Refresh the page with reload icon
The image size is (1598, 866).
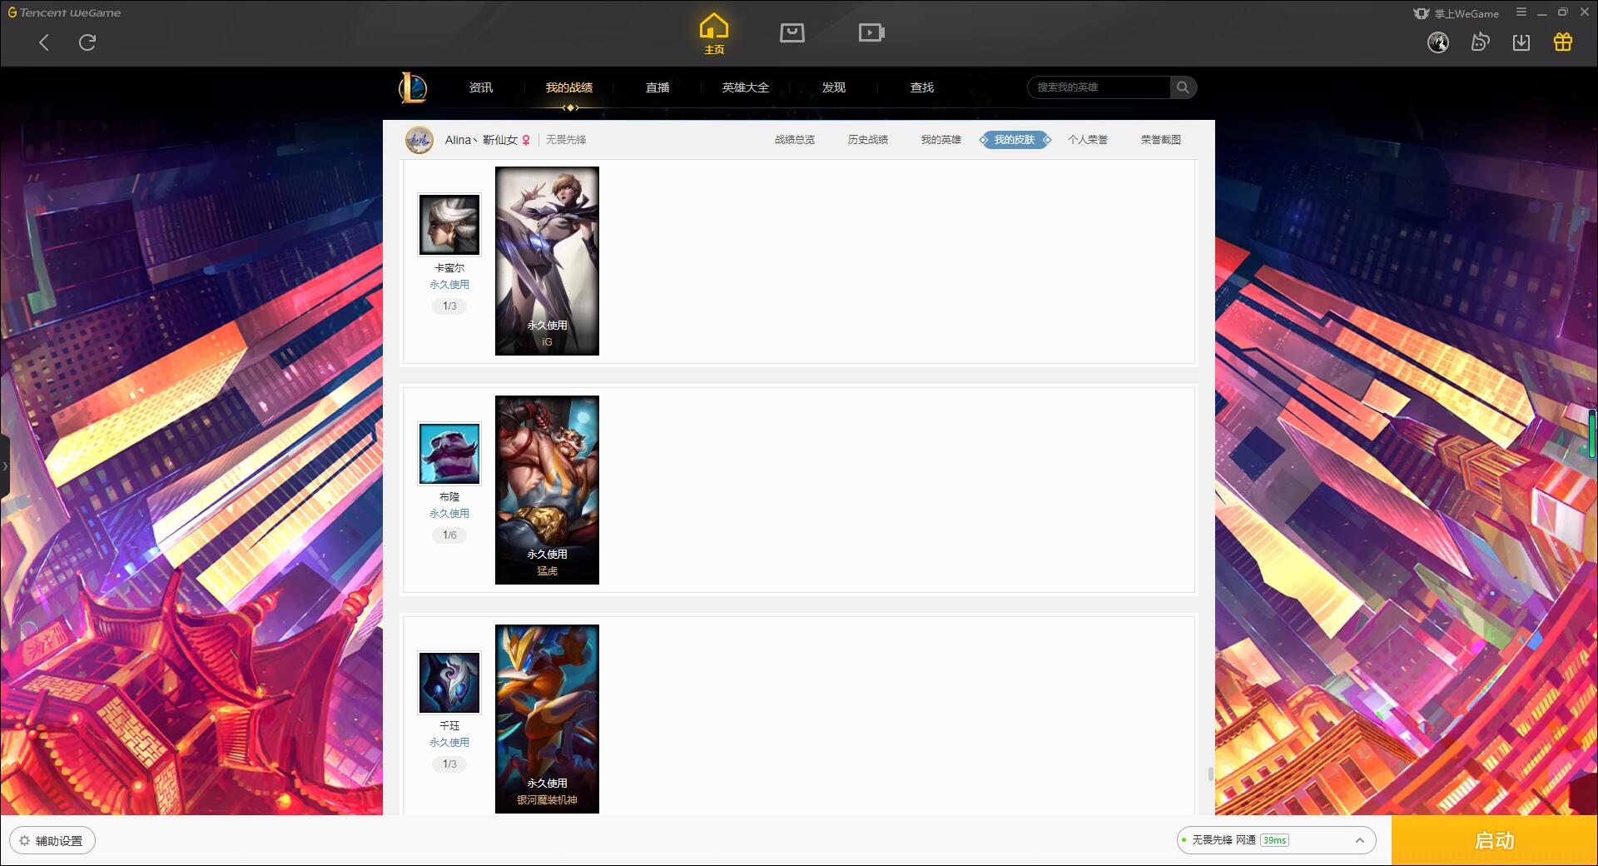coord(87,42)
